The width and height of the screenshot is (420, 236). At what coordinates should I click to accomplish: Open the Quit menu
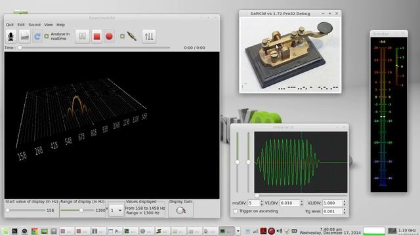click(x=10, y=25)
